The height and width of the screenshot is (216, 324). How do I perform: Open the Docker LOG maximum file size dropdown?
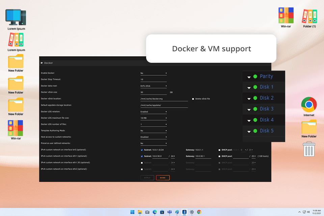point(154,118)
